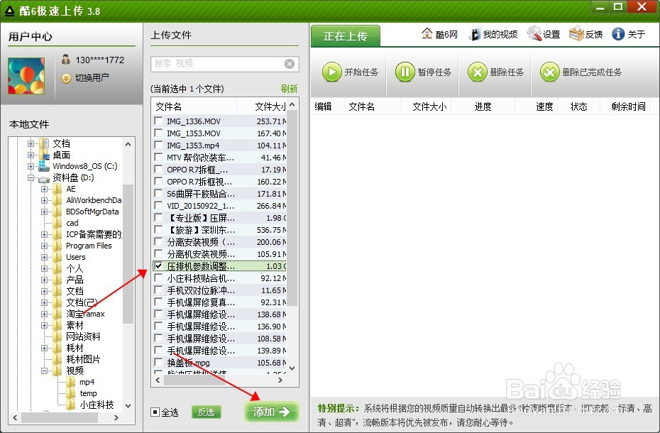Select the AE folder icon

pyautogui.click(x=57, y=189)
